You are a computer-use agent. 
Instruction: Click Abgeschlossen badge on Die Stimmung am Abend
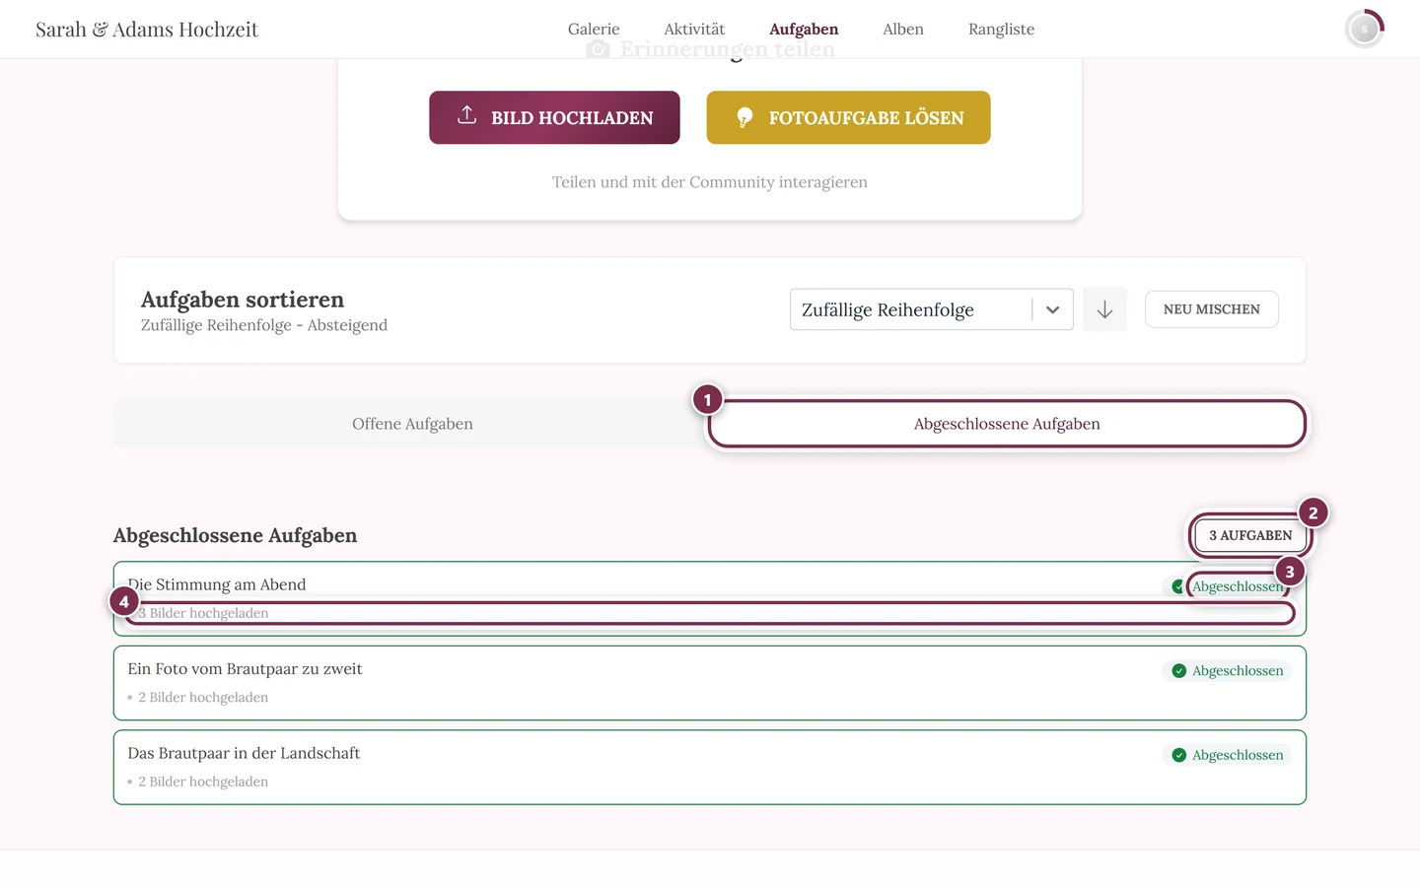1227,586
